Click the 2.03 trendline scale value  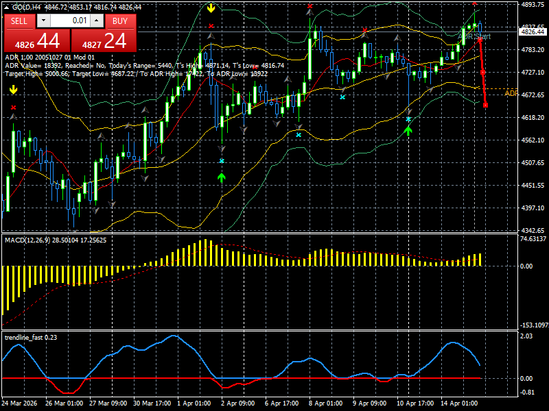[526, 336]
